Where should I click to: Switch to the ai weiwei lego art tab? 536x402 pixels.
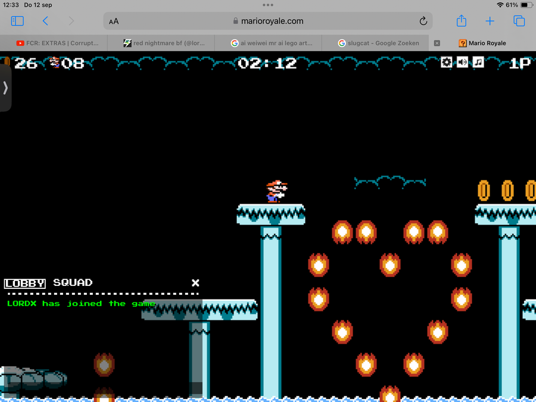click(x=272, y=43)
